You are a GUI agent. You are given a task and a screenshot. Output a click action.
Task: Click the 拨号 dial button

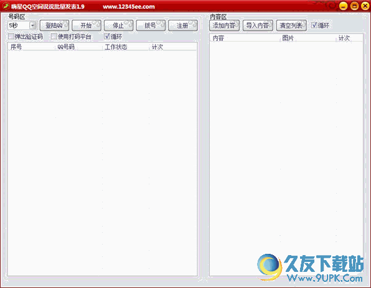point(151,25)
